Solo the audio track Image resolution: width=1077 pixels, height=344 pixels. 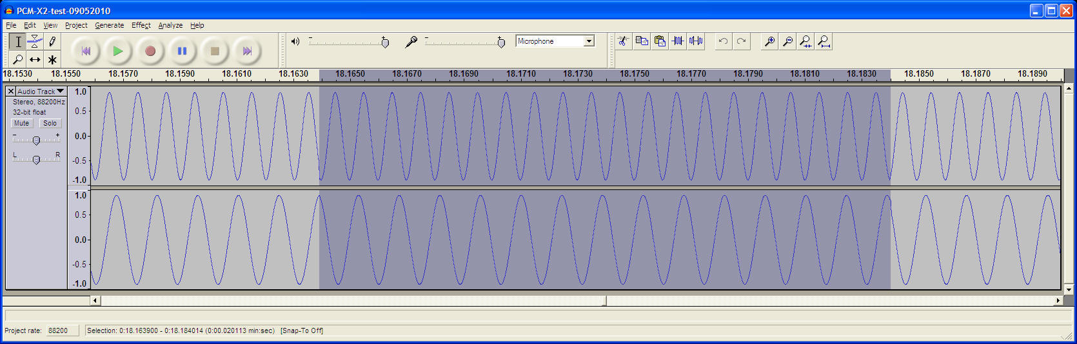point(50,123)
